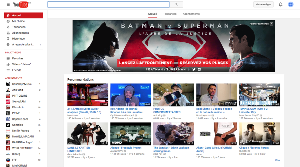Open the Akon Good Girls Lie thumbnail
The height and width of the screenshot is (167, 300).
tap(217, 134)
